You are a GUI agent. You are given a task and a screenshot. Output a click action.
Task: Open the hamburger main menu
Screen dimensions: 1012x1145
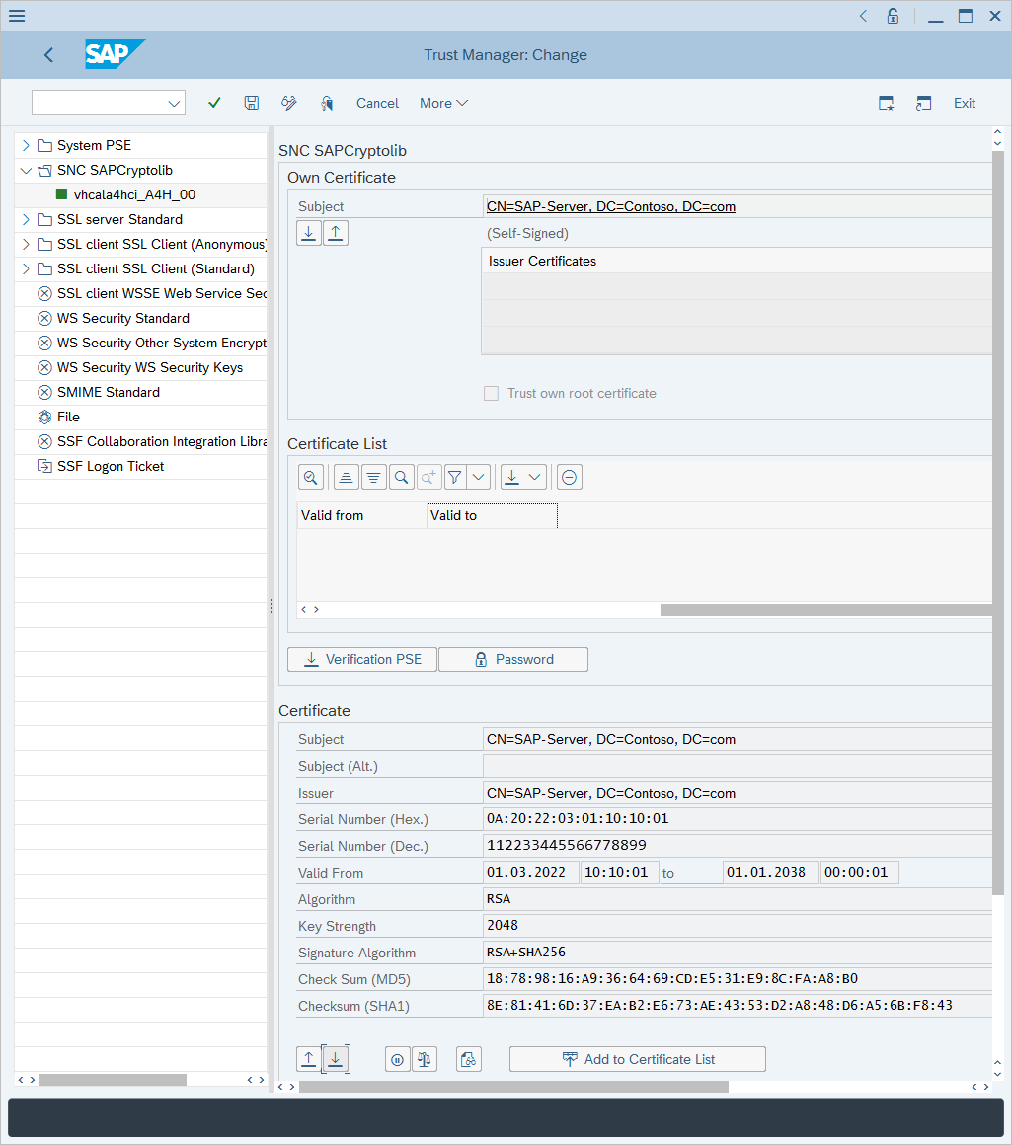[x=17, y=16]
